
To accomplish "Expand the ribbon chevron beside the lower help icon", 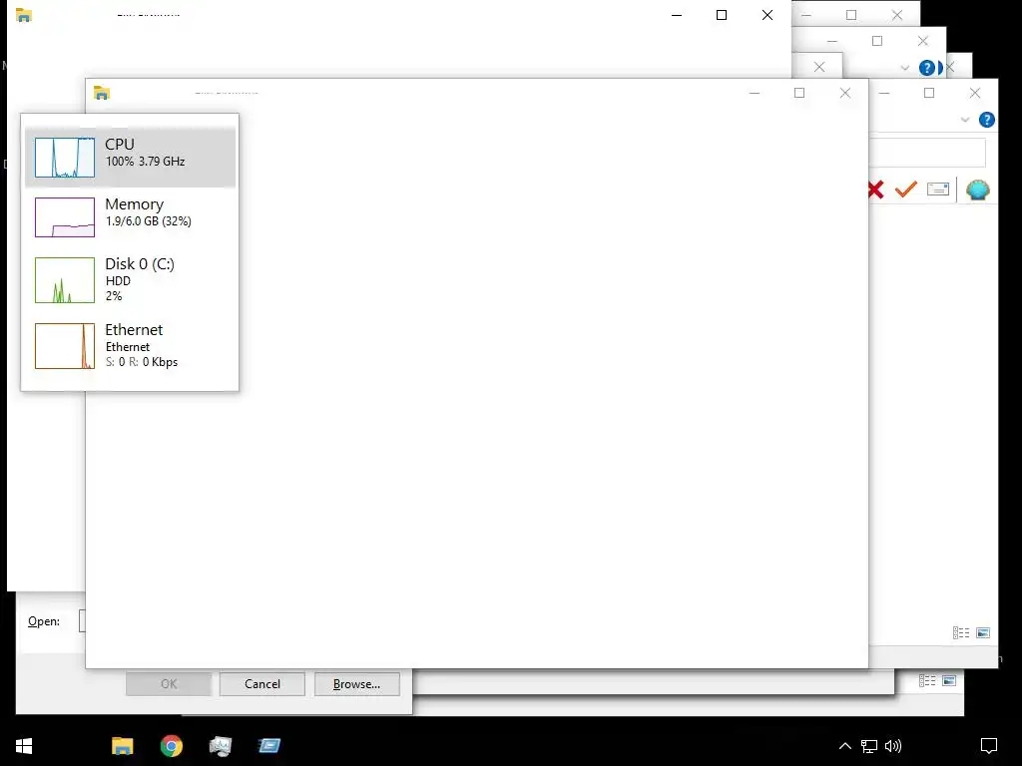I will pos(965,120).
